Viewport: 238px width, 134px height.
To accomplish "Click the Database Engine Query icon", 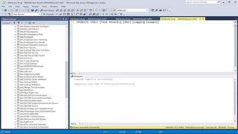I will tap(57, 10).
